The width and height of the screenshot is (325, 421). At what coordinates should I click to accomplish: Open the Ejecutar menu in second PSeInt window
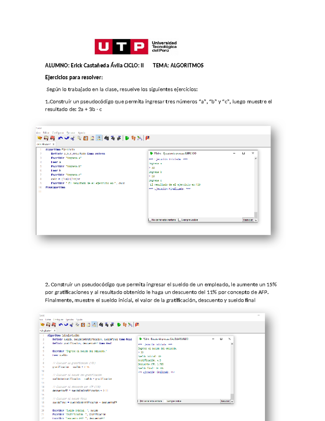pyautogui.click(x=70, y=320)
